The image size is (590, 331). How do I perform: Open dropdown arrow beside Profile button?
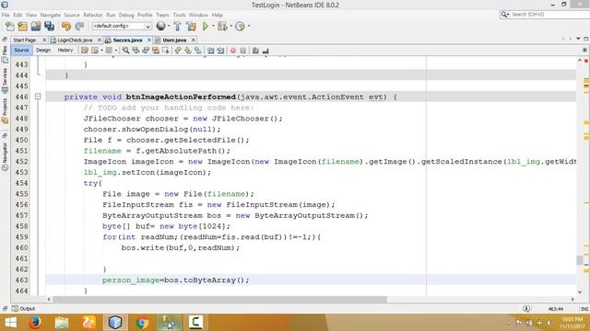click(248, 26)
